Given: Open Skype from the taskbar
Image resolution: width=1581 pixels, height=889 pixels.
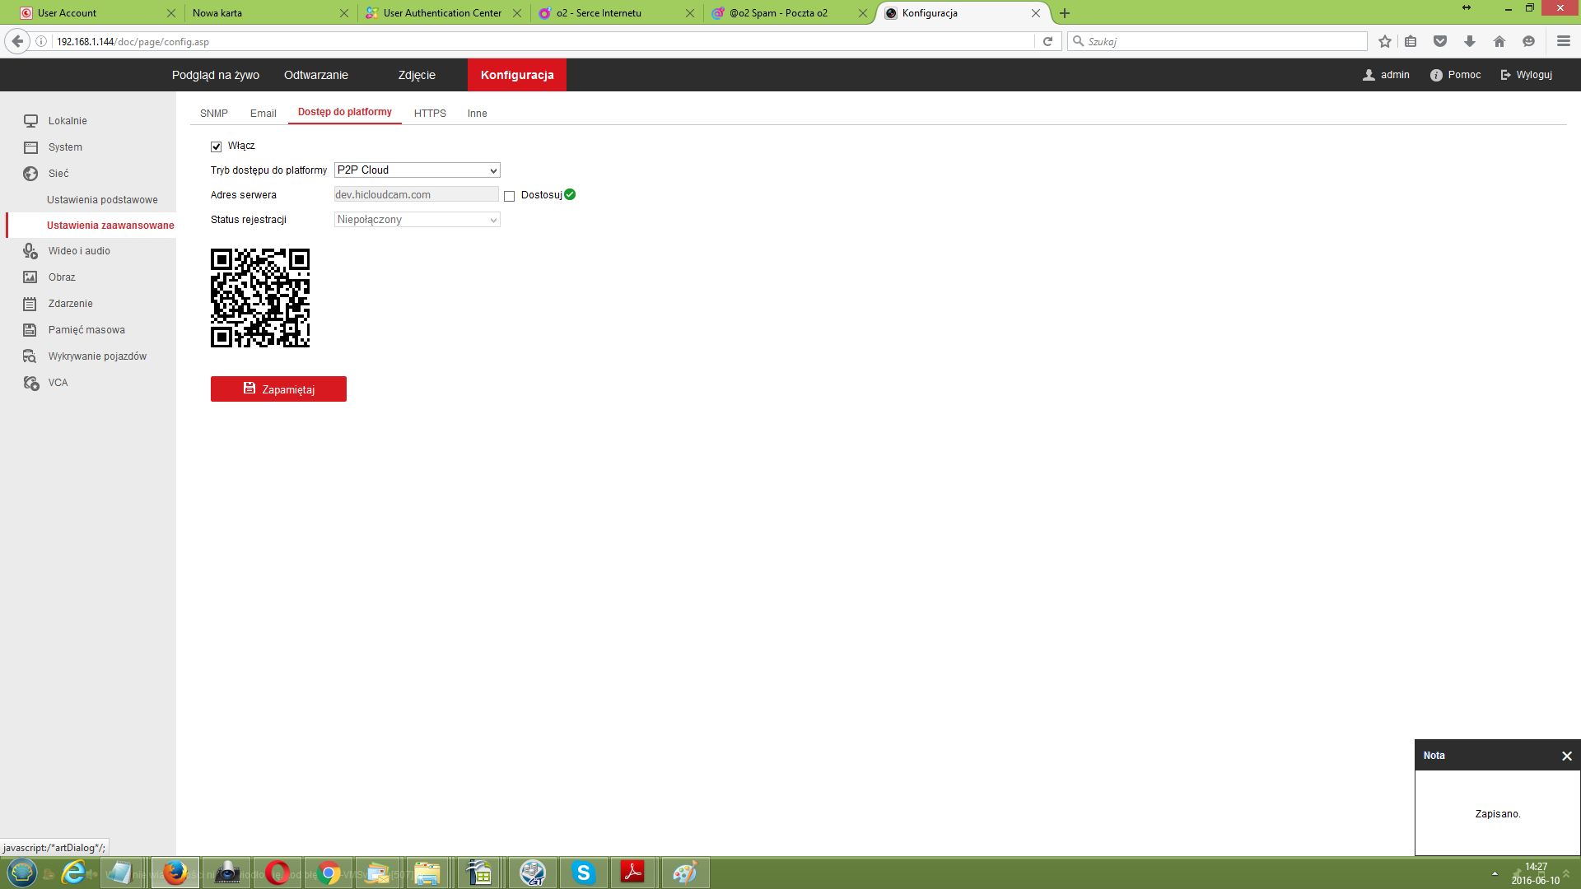Looking at the screenshot, I should (584, 873).
